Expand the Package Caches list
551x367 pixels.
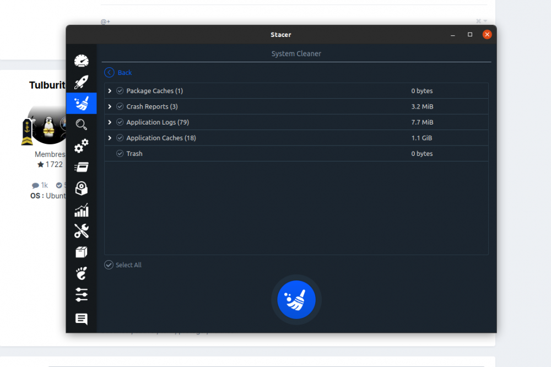(110, 91)
